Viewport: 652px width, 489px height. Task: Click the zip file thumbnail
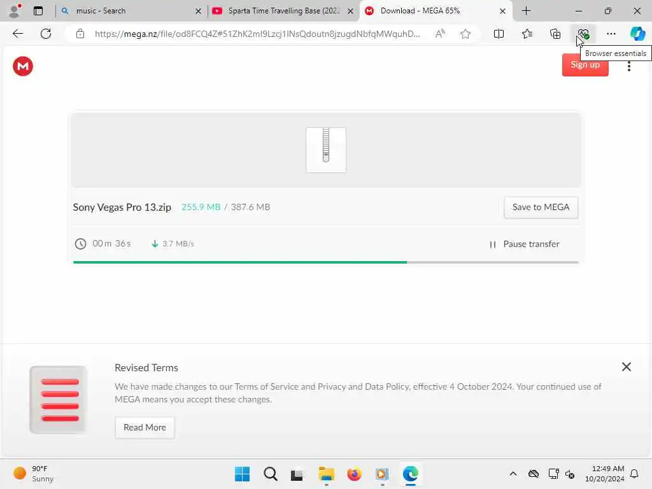pyautogui.click(x=325, y=150)
